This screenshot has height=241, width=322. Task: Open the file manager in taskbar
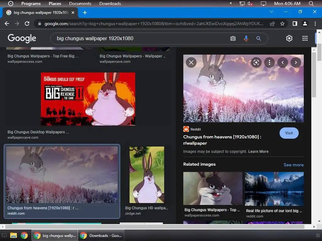coord(14,235)
